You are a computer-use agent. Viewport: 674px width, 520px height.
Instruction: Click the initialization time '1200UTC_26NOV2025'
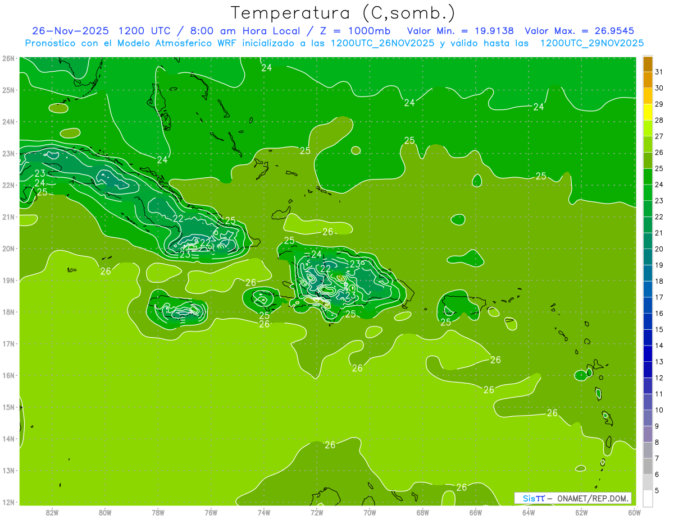pyautogui.click(x=382, y=43)
